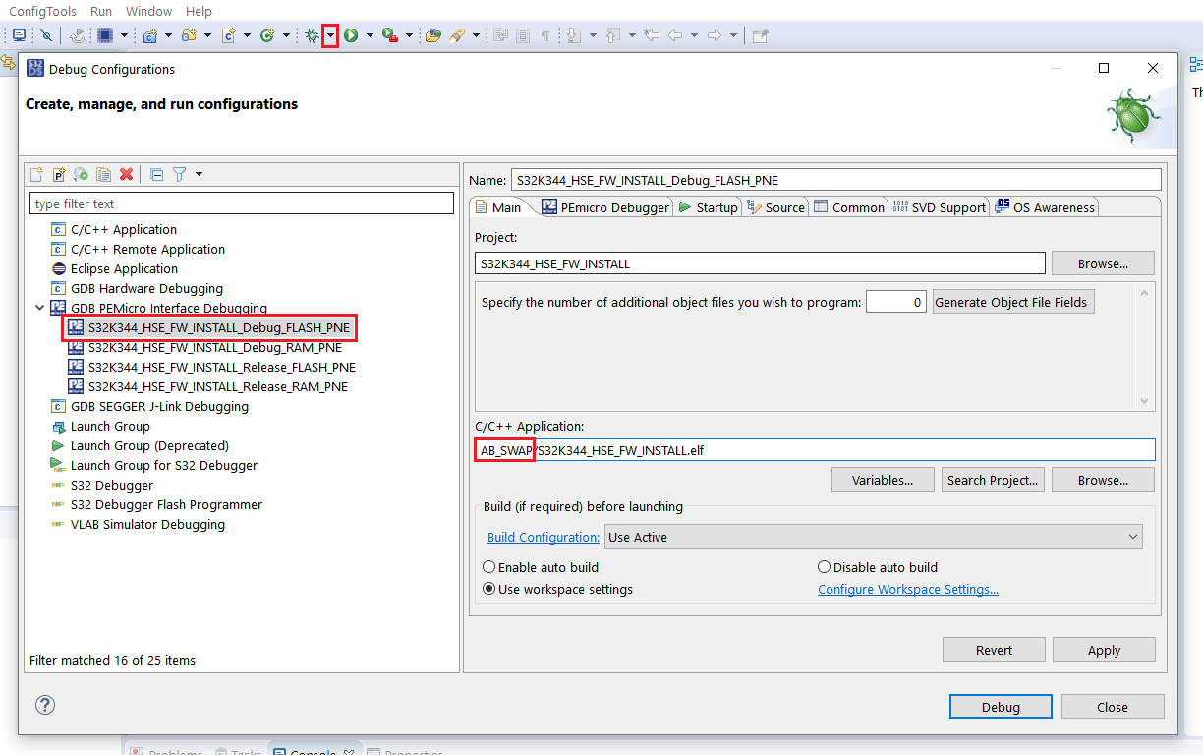Click the Apply button

1104,649
